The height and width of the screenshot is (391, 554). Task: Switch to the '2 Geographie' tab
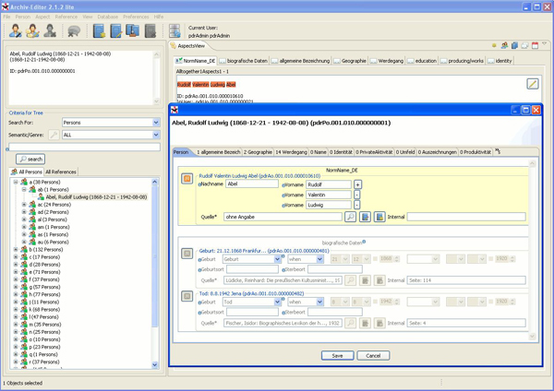258,151
